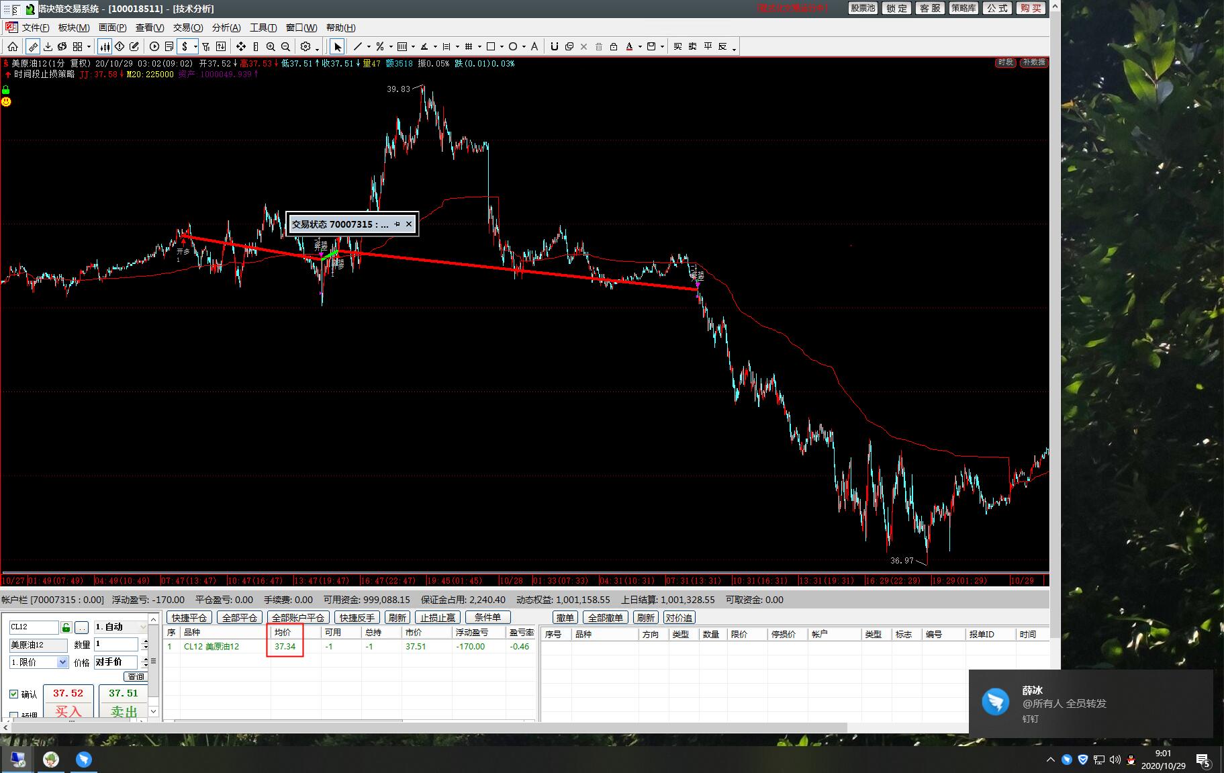
Task: Open the font color A swatch
Action: [629, 46]
